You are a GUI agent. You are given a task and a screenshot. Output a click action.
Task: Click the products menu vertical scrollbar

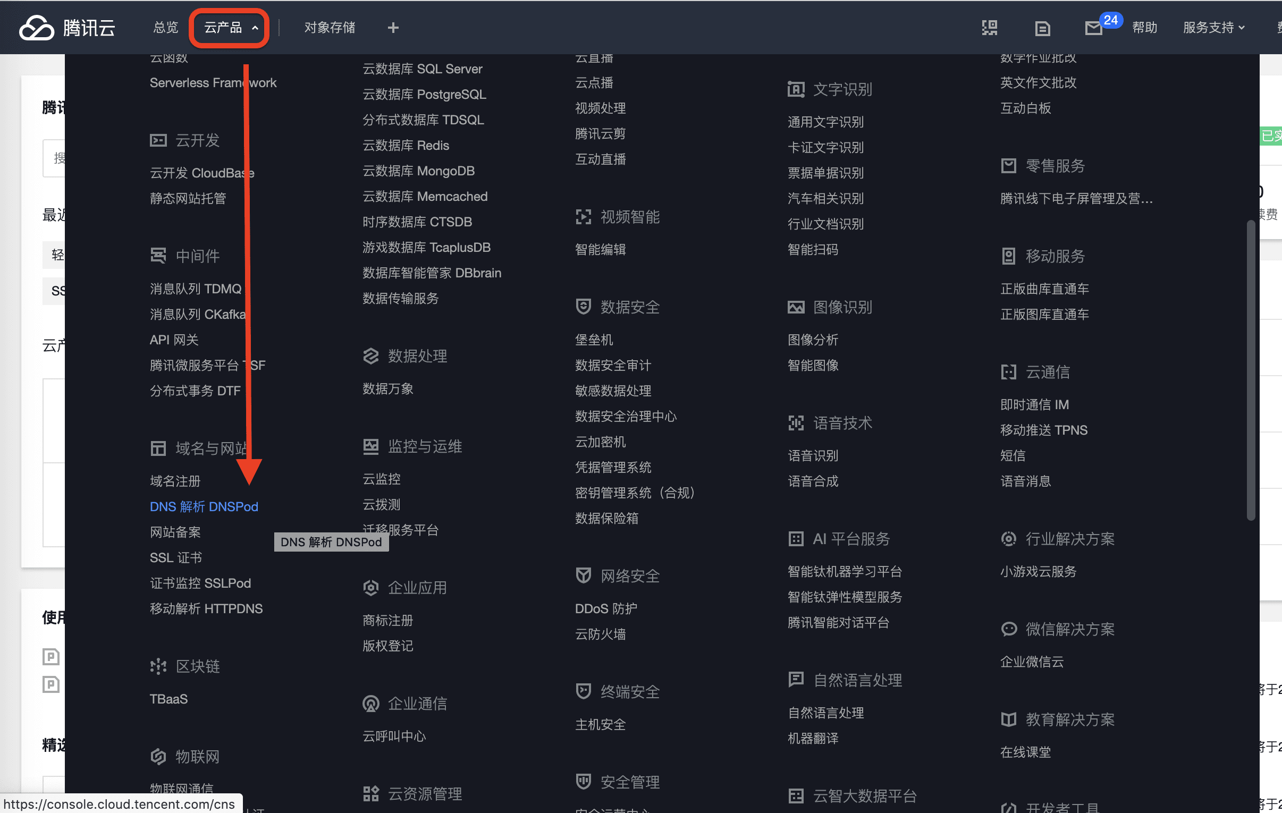coord(1251,370)
